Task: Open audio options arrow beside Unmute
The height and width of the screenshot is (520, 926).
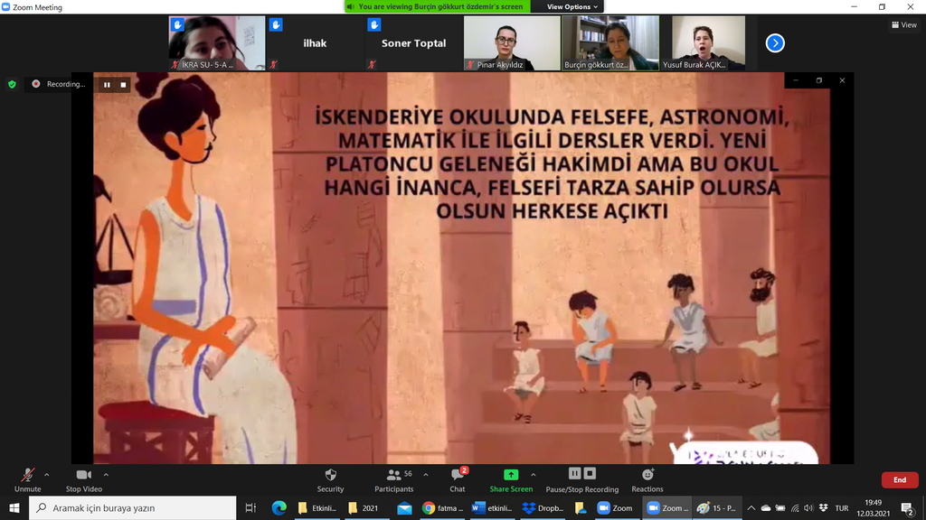Action: [x=47, y=475]
